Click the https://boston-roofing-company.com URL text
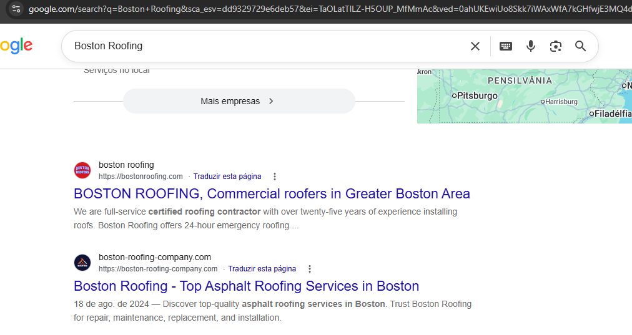 point(158,269)
